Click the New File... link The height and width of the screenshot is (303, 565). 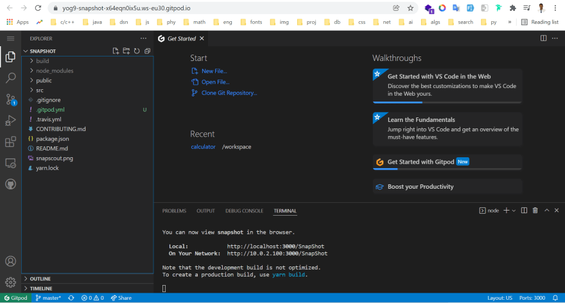(x=214, y=71)
